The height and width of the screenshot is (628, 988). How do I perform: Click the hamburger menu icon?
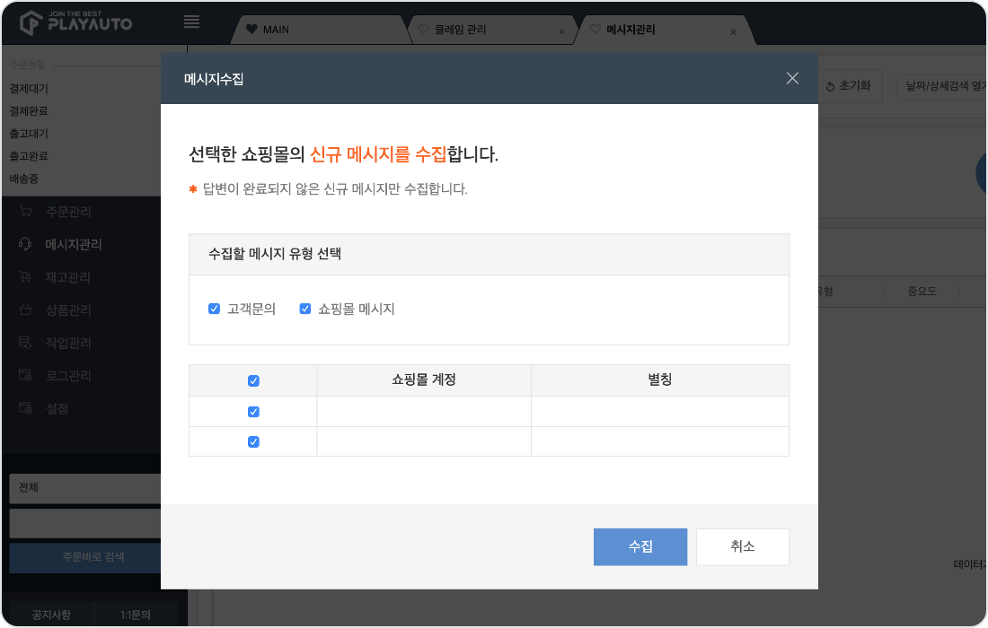coord(191,22)
